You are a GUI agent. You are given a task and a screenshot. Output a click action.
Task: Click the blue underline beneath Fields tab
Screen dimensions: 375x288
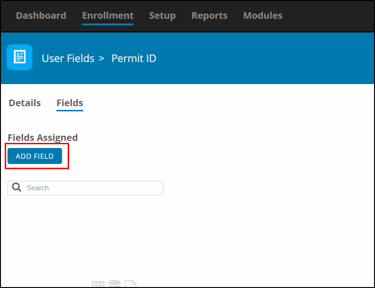tap(70, 110)
